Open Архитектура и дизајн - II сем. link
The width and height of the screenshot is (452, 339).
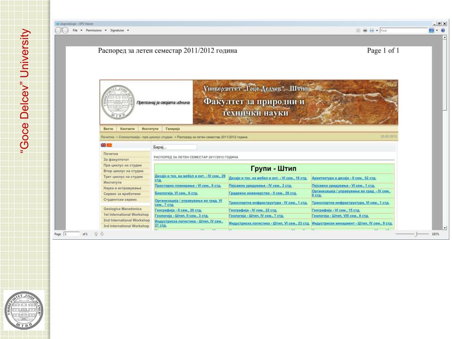click(344, 178)
